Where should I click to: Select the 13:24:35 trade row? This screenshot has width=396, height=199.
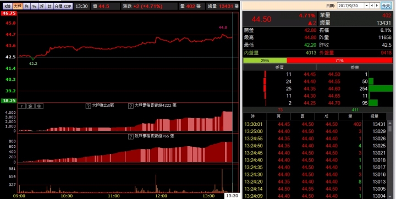315,167
